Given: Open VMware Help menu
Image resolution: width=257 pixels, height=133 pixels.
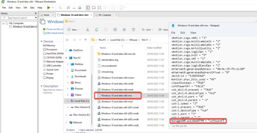Looking at the screenshot, I should (40, 7).
